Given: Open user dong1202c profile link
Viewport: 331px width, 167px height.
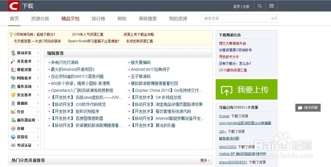Looking at the screenshot, I should coord(228,147).
